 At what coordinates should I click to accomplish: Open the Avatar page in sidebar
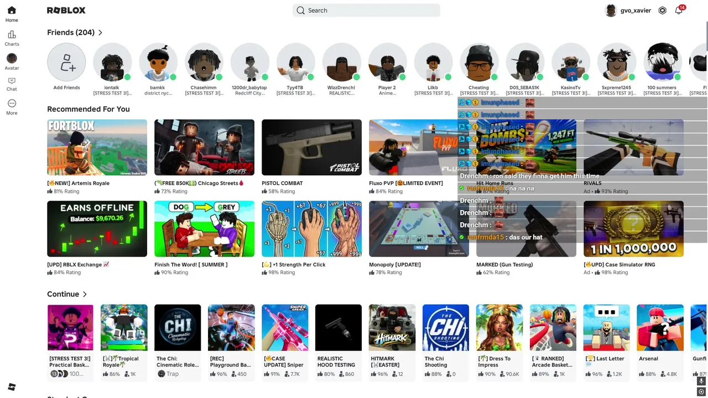pyautogui.click(x=12, y=62)
